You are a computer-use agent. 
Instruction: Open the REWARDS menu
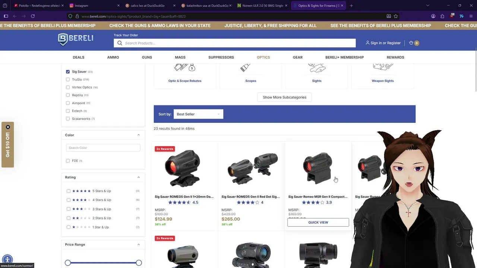click(395, 57)
